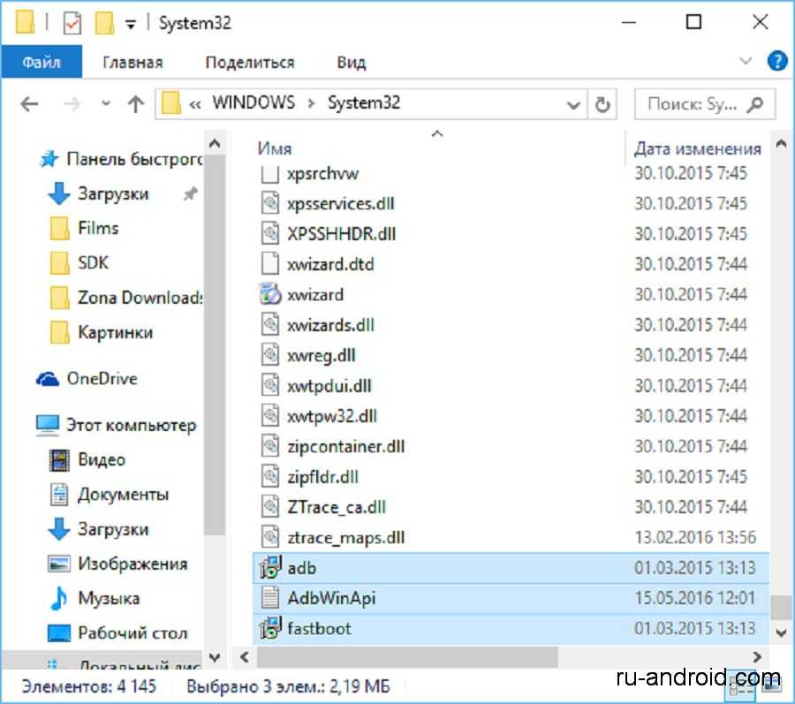
Task: Select the fastboot executable file
Action: click(319, 629)
